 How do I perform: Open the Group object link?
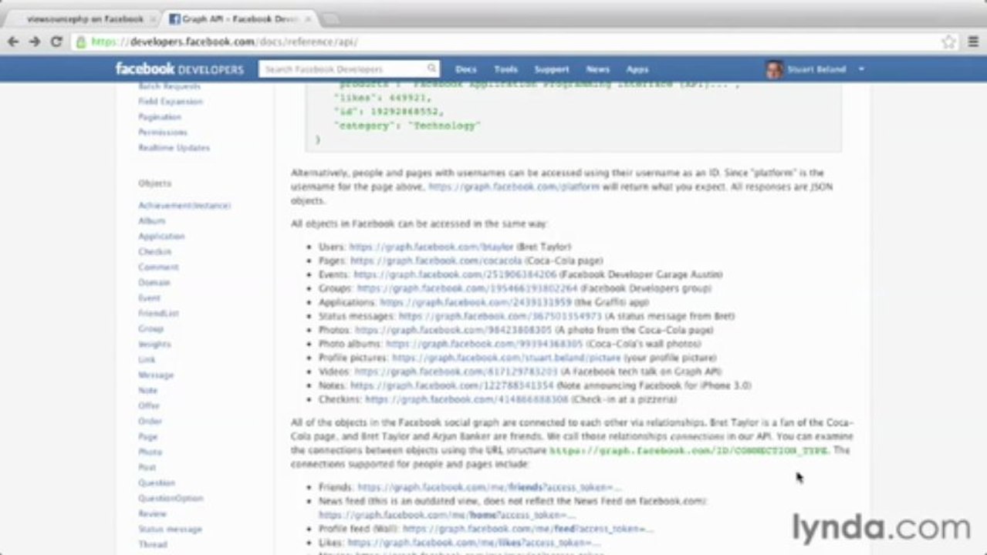150,329
